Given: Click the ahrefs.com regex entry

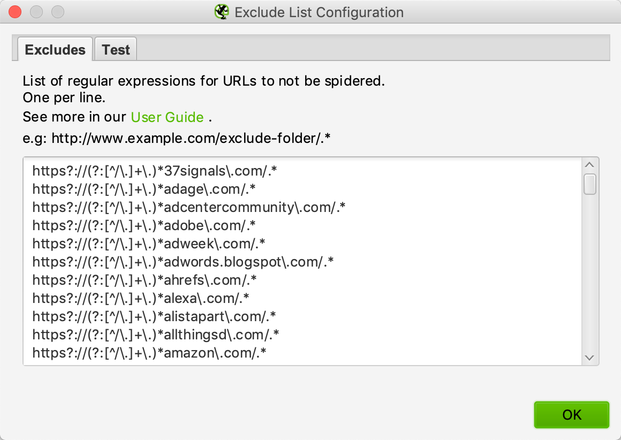Looking at the screenshot, I should pyautogui.click(x=145, y=280).
